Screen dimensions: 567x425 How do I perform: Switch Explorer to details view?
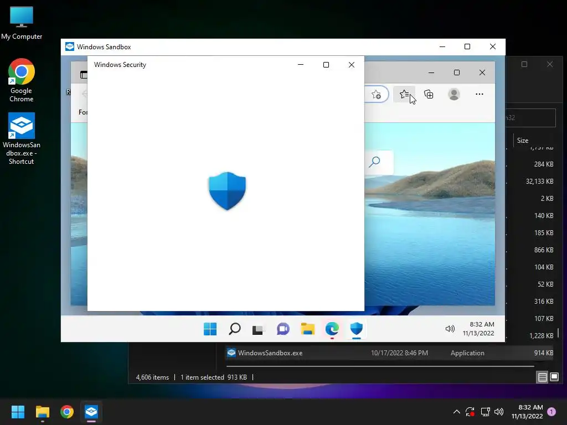[543, 377]
